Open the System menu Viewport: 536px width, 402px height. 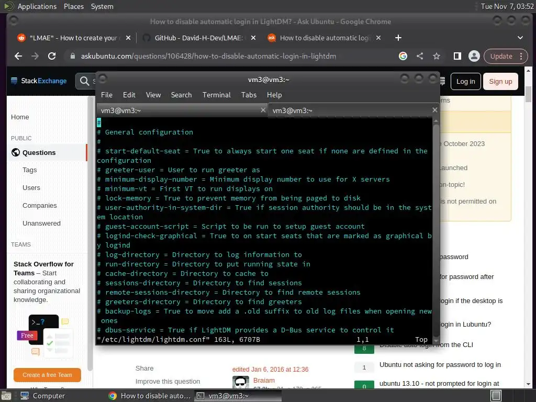102,6
